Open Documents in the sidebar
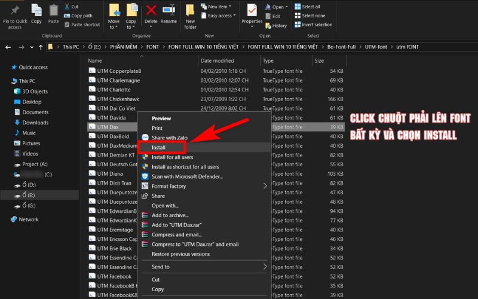The height and width of the screenshot is (299, 478). (x=32, y=112)
